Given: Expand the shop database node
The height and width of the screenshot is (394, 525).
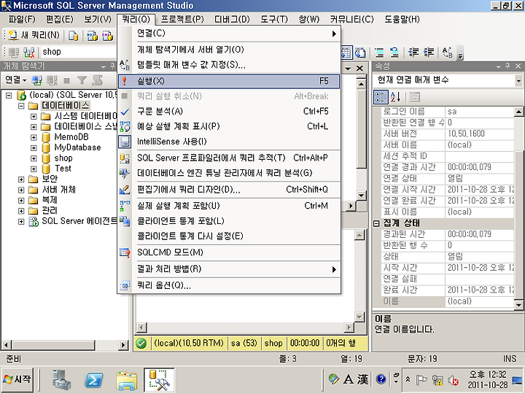Looking at the screenshot, I should click(x=34, y=158).
